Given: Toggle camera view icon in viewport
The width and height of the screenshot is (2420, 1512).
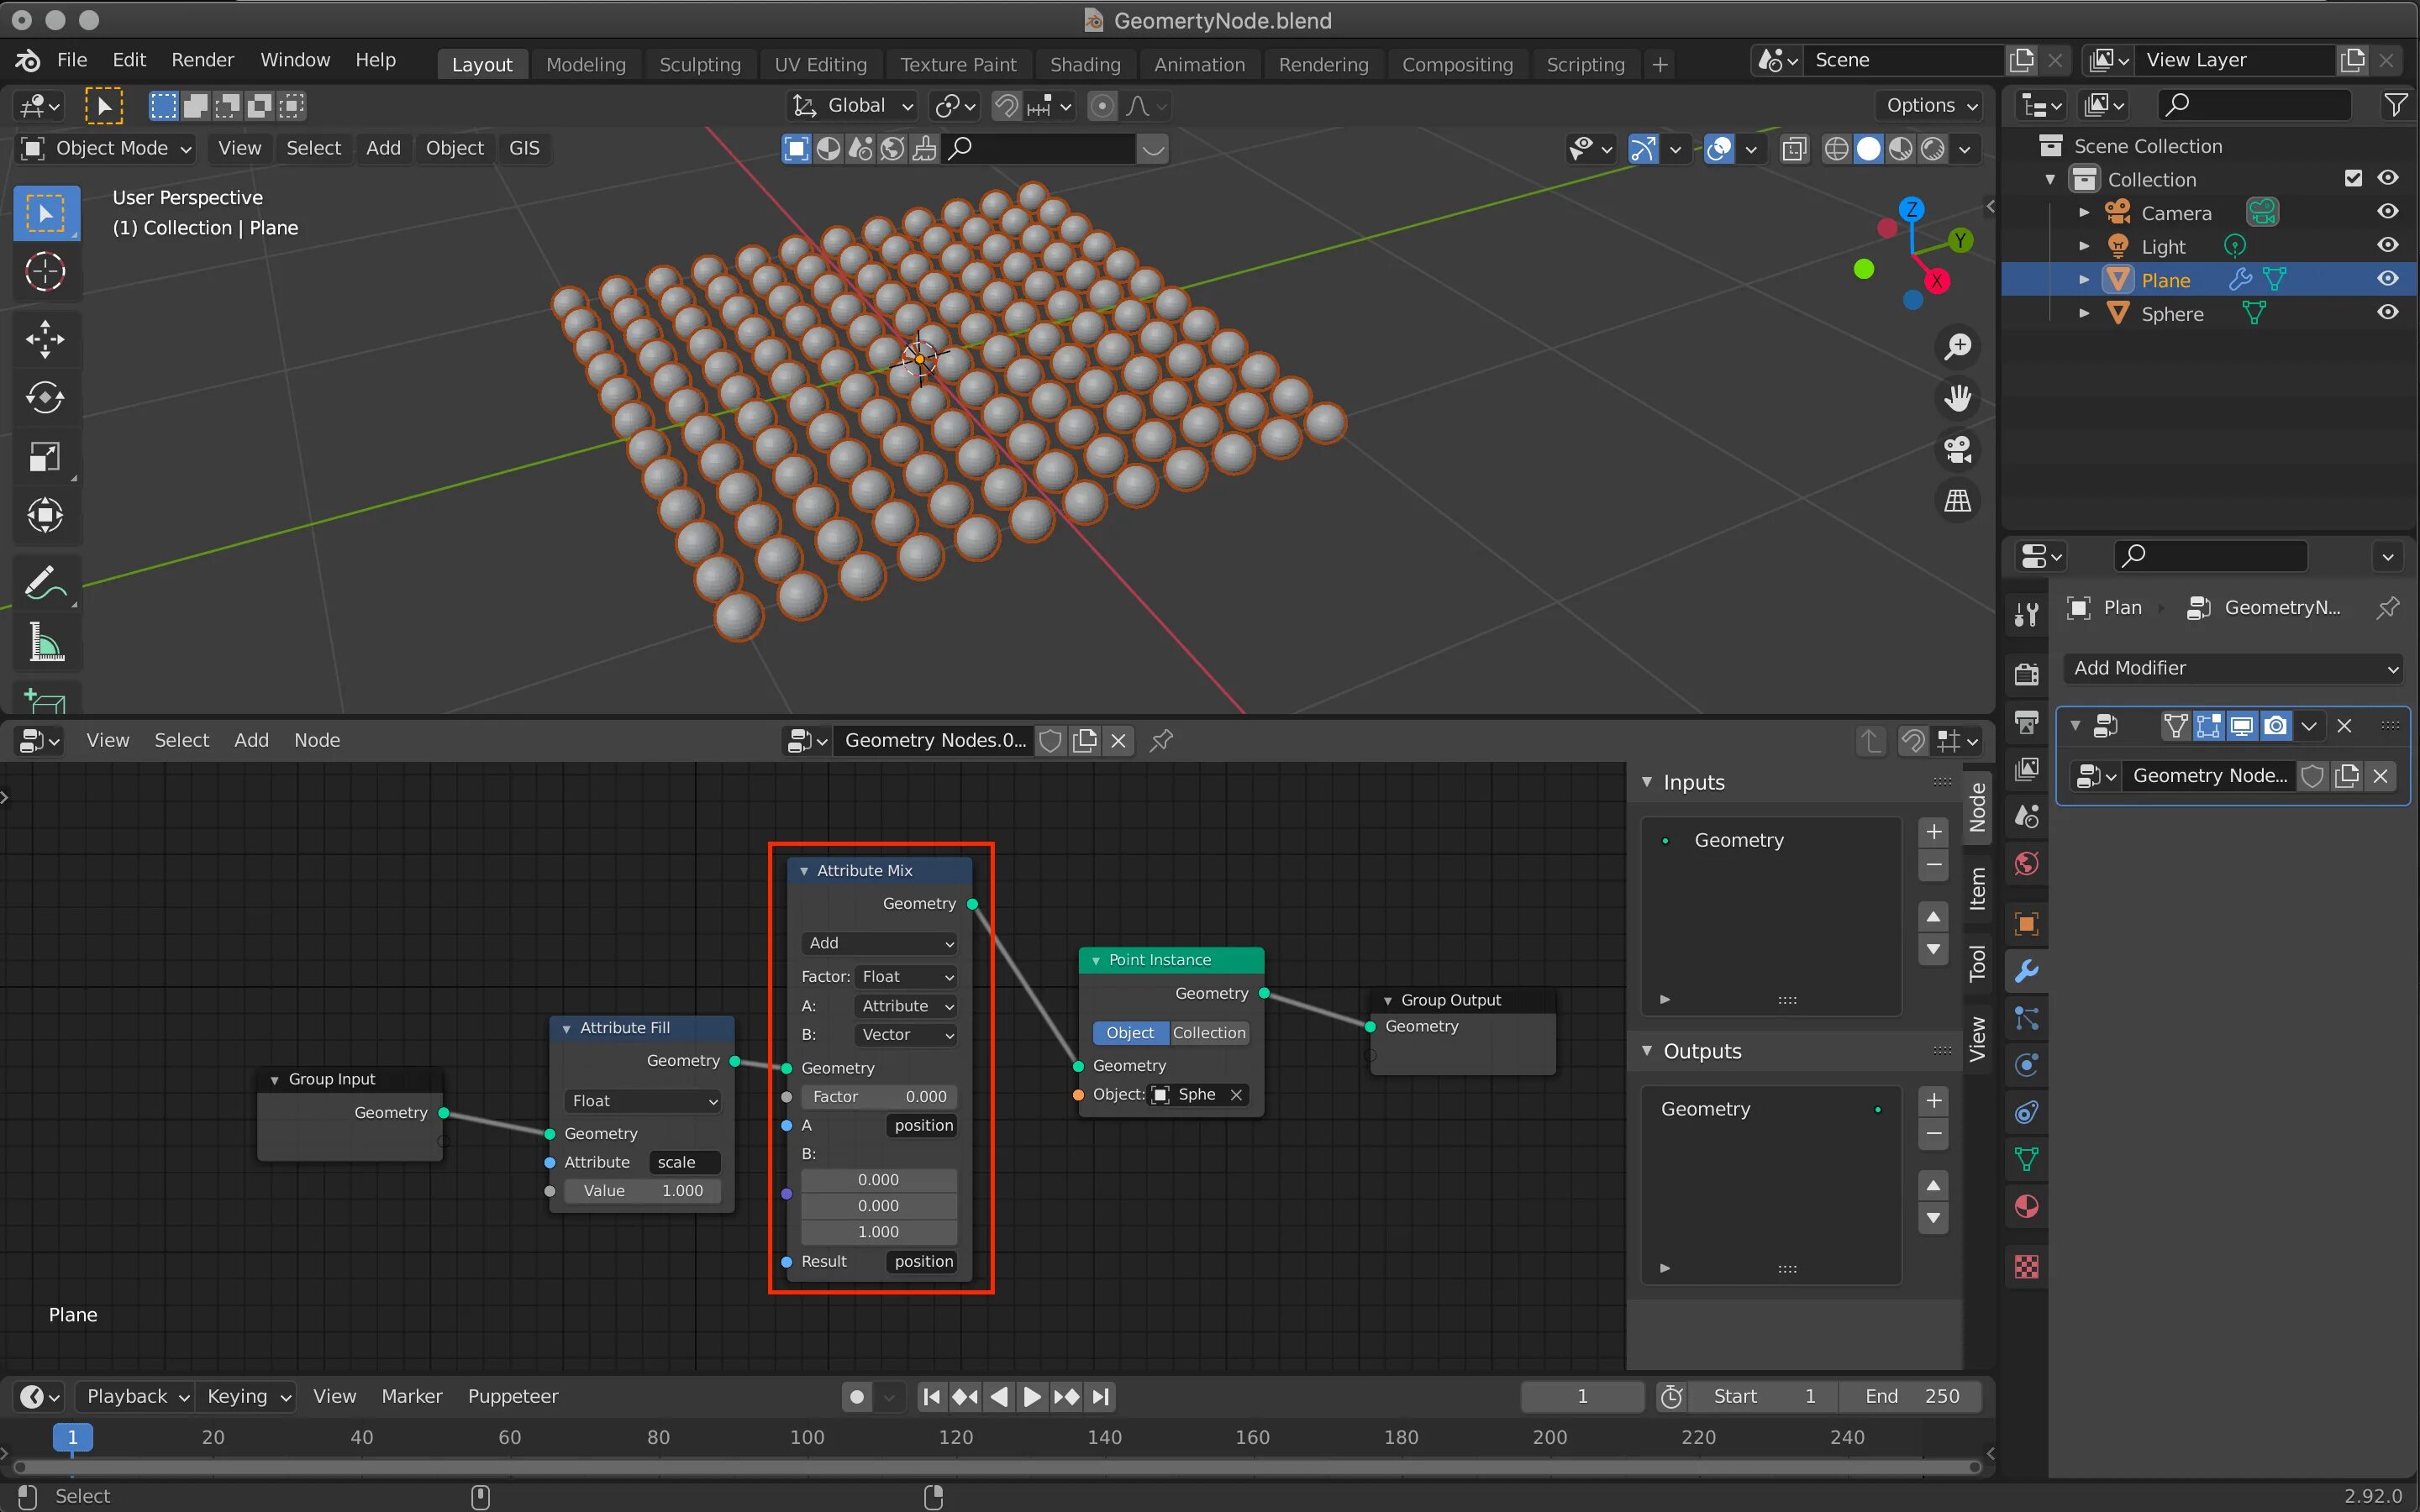Looking at the screenshot, I should (1957, 449).
